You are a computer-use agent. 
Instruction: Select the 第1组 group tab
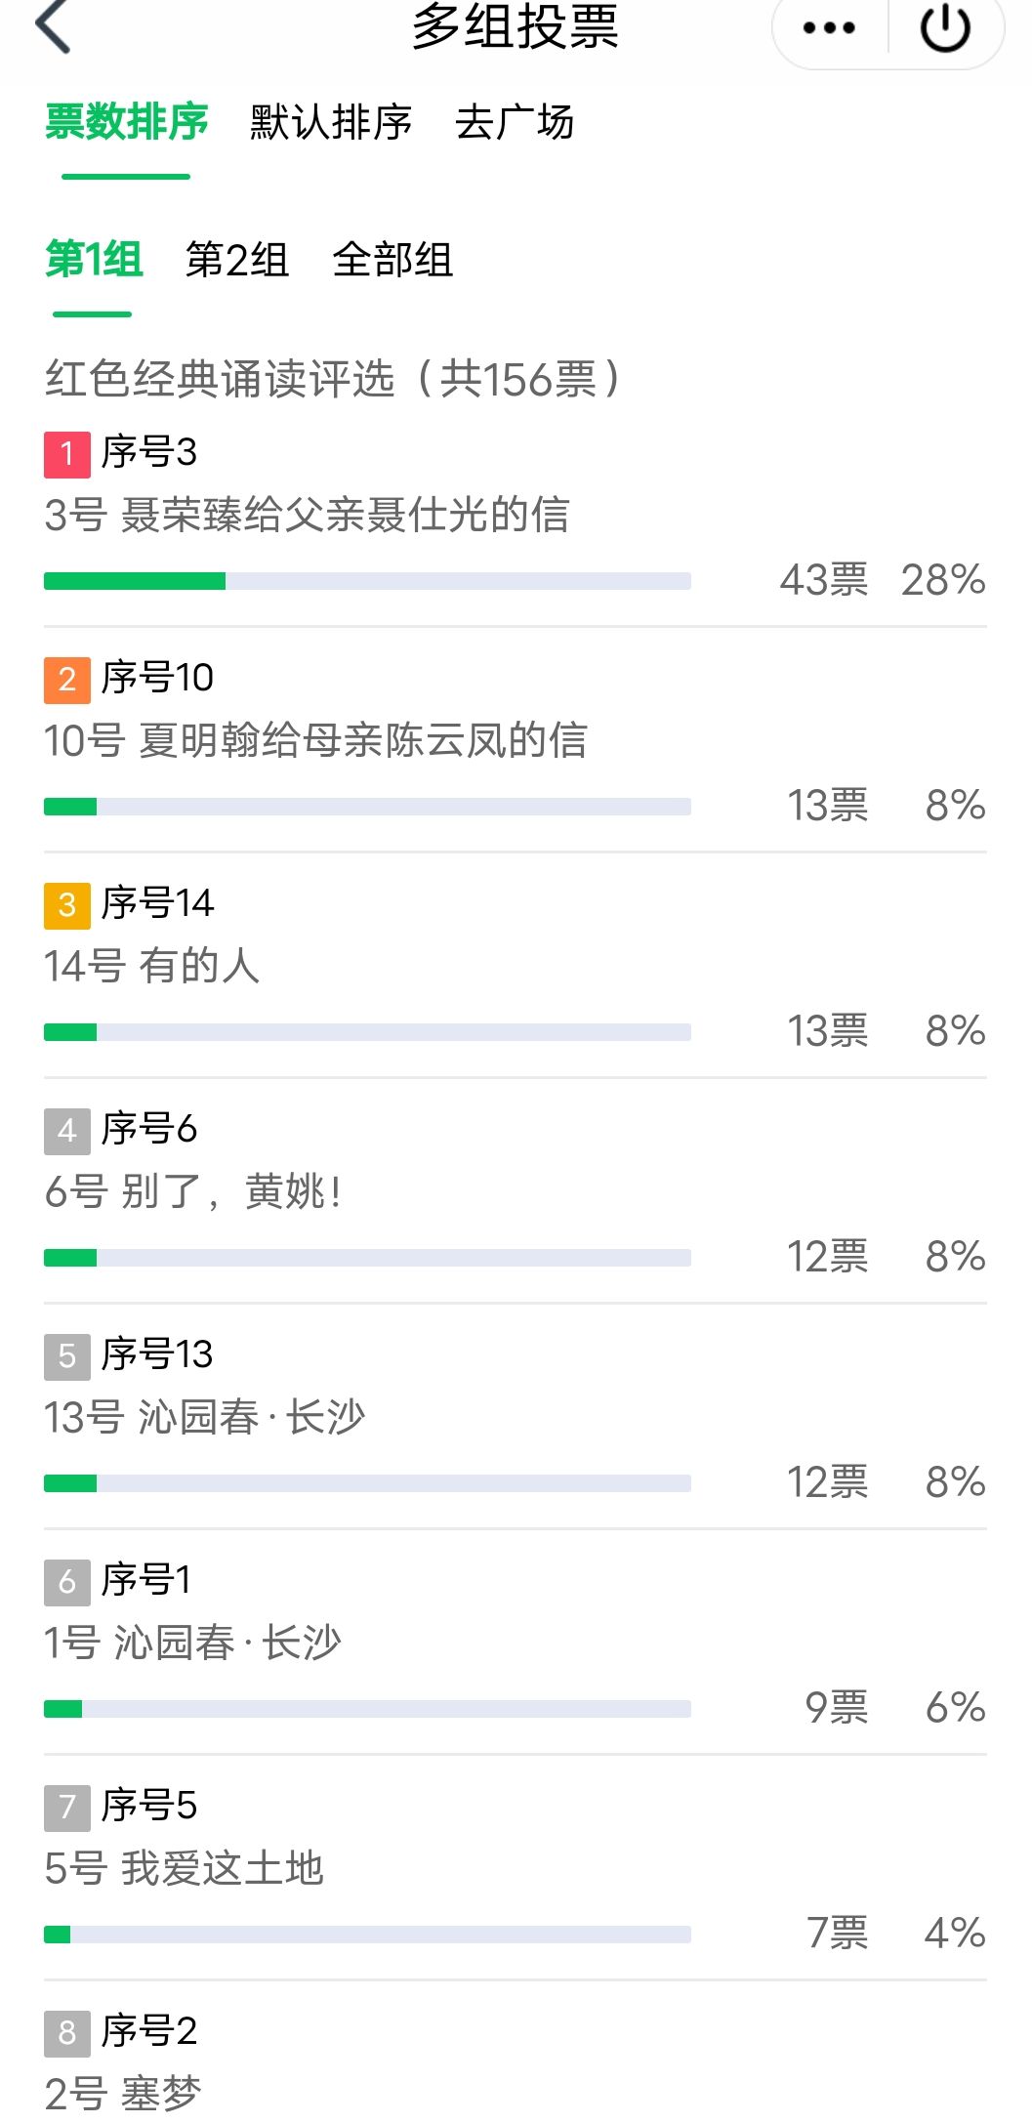[94, 261]
